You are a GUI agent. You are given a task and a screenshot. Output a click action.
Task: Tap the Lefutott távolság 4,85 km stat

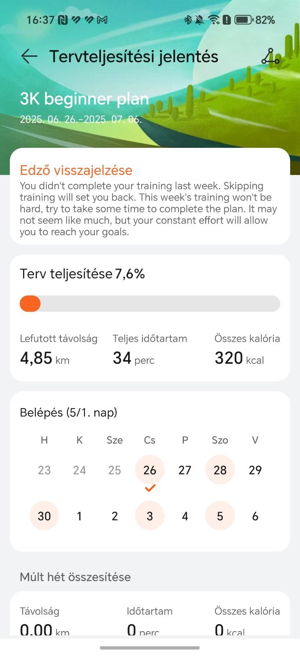pyautogui.click(x=58, y=350)
